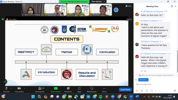
Task: Open File Explorer from the taskbar
Action: tap(70, 97)
